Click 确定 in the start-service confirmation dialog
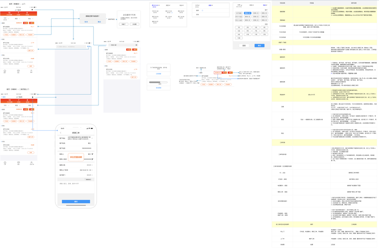 pyautogui.click(x=99, y=22)
